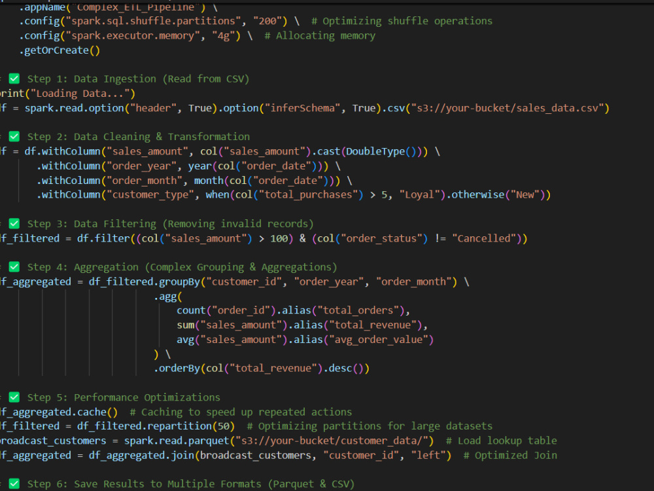Click comment "Step 3: Data Filtering (Removing invalid records)"
This screenshot has width=654, height=491.
pyautogui.click(x=170, y=224)
